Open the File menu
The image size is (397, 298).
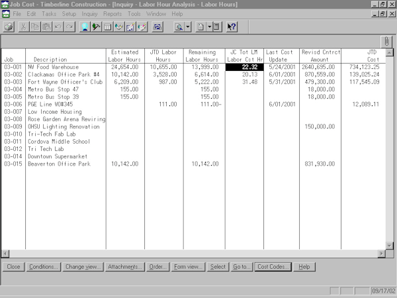(x=17, y=14)
